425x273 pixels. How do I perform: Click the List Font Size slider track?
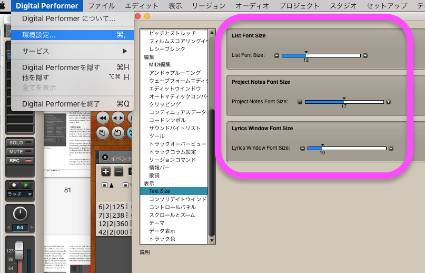pos(321,55)
